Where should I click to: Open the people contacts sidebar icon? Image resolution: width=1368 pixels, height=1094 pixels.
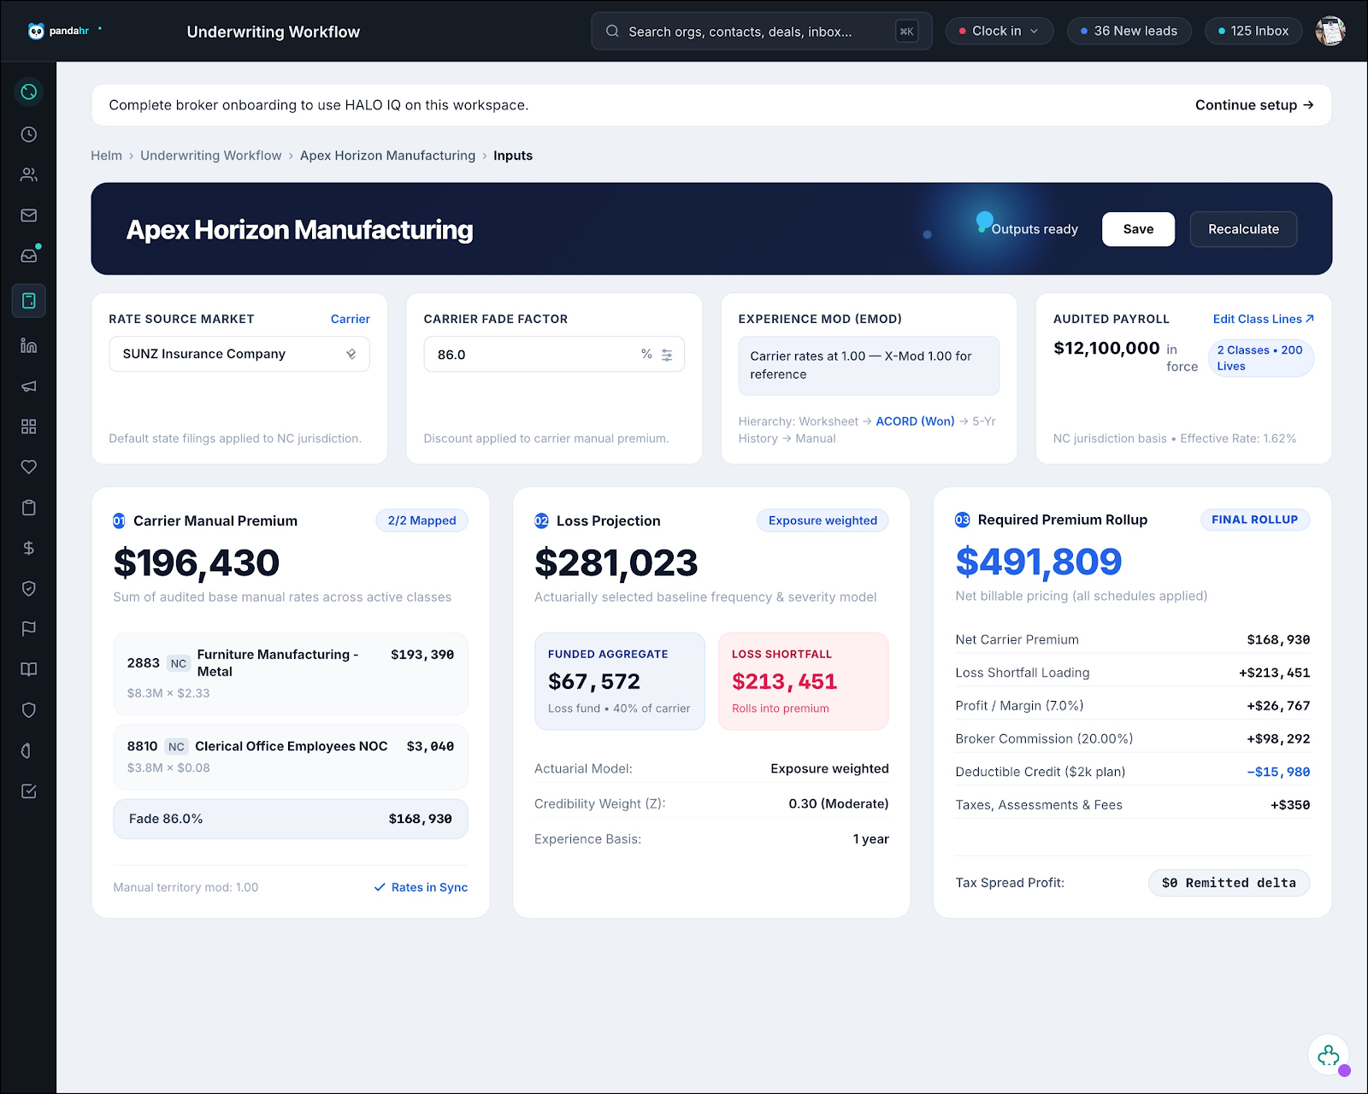tap(29, 174)
